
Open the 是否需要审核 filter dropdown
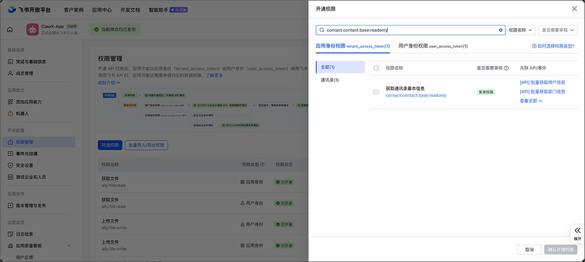558,30
